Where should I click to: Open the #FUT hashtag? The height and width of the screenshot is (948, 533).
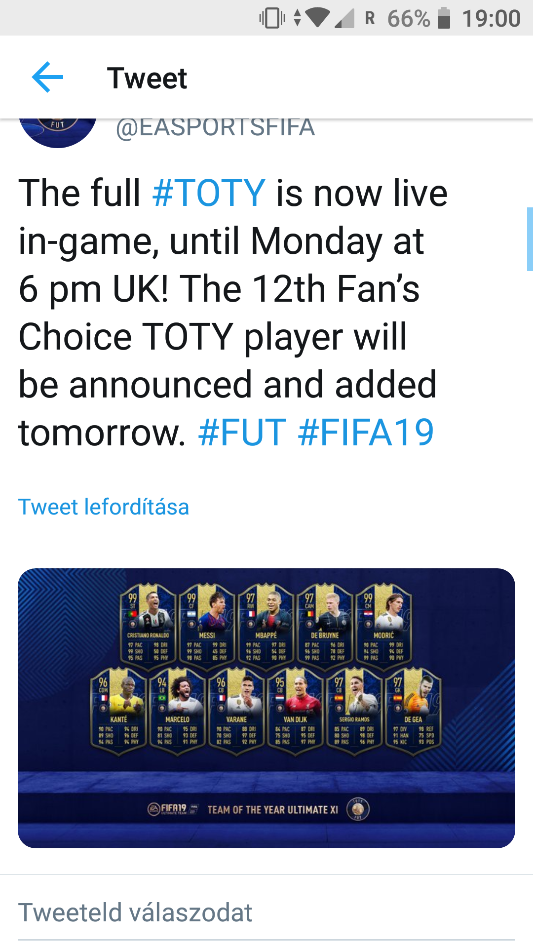pos(242,433)
